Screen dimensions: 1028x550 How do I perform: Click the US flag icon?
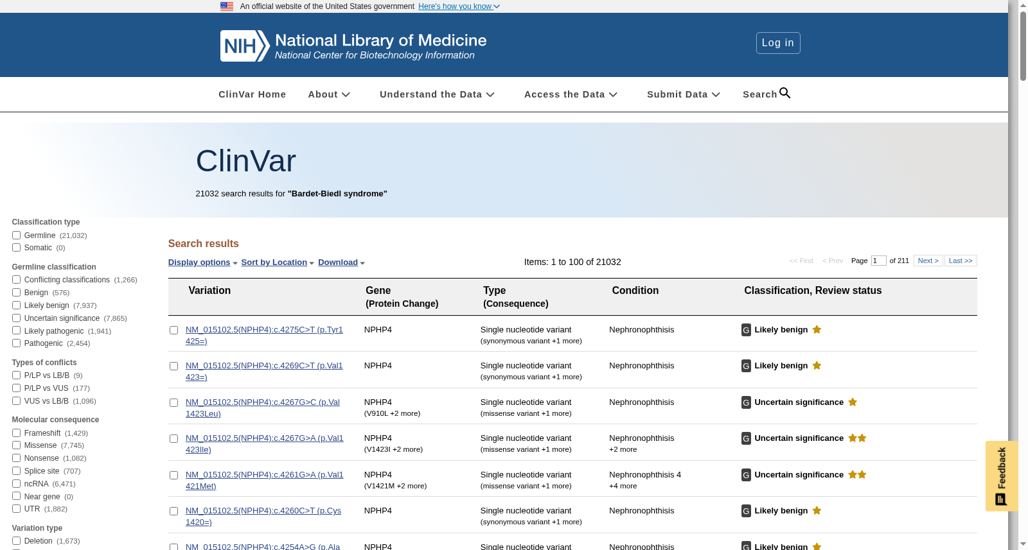(x=227, y=6)
